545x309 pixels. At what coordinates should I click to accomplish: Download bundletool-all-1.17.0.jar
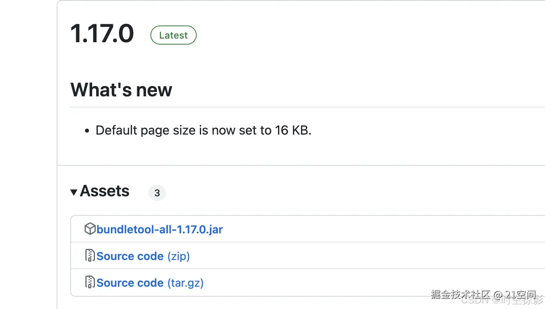160,229
